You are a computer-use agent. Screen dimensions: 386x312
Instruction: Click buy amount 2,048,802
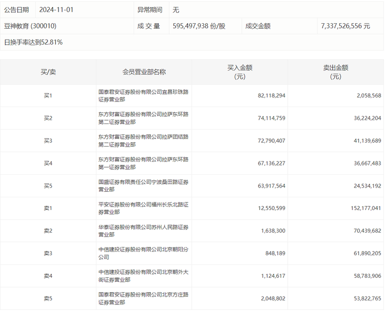click(x=274, y=299)
